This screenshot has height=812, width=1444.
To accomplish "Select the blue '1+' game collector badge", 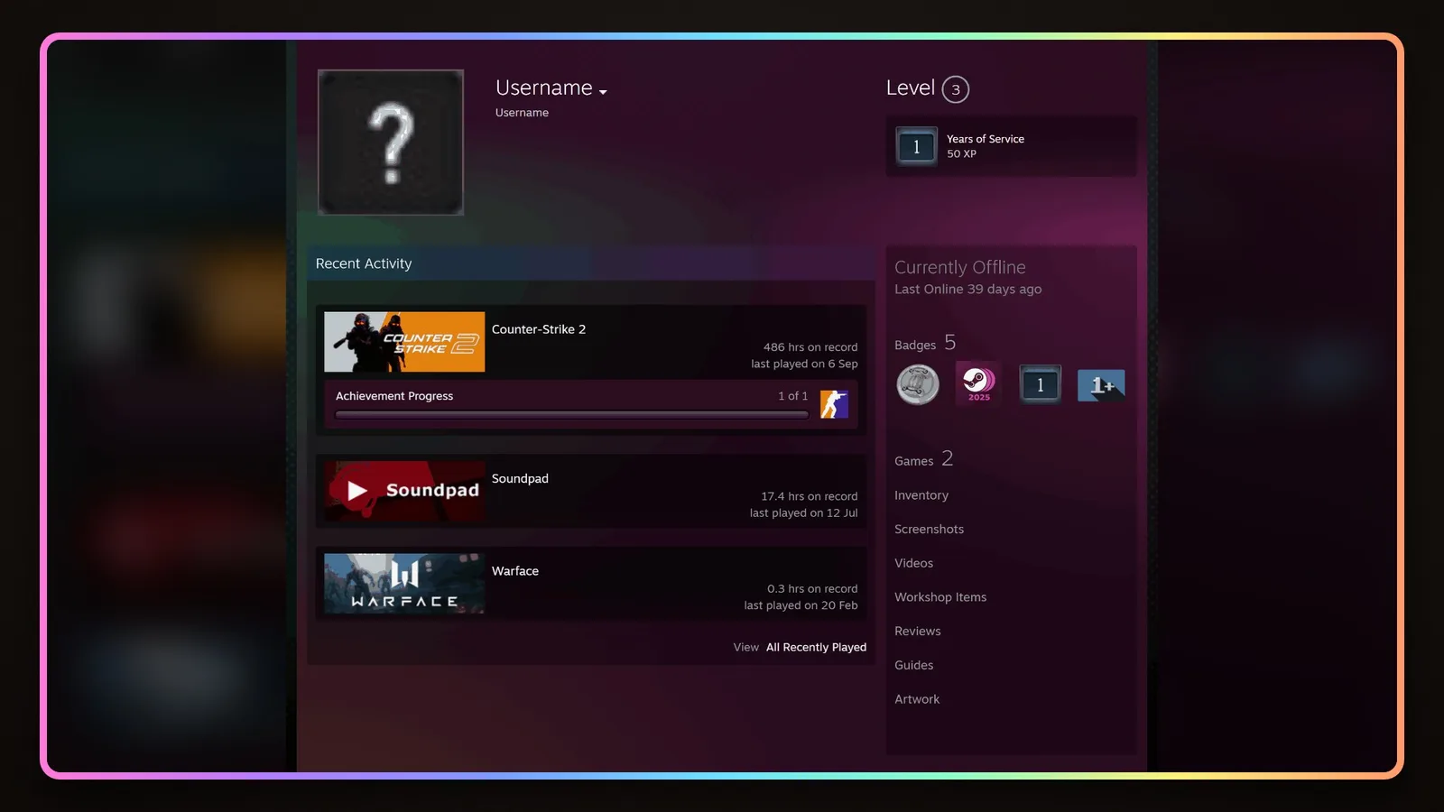I will click(1101, 385).
